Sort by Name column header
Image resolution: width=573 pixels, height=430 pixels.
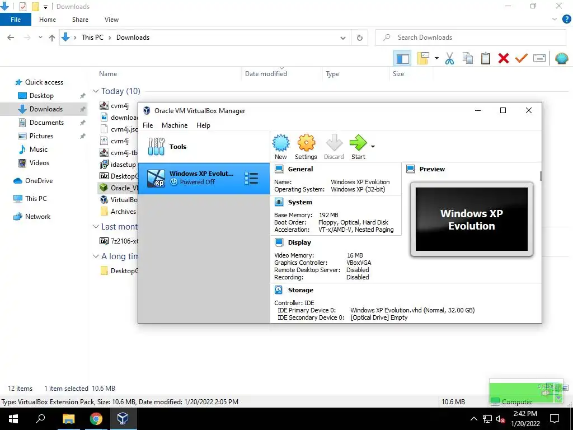tap(108, 74)
